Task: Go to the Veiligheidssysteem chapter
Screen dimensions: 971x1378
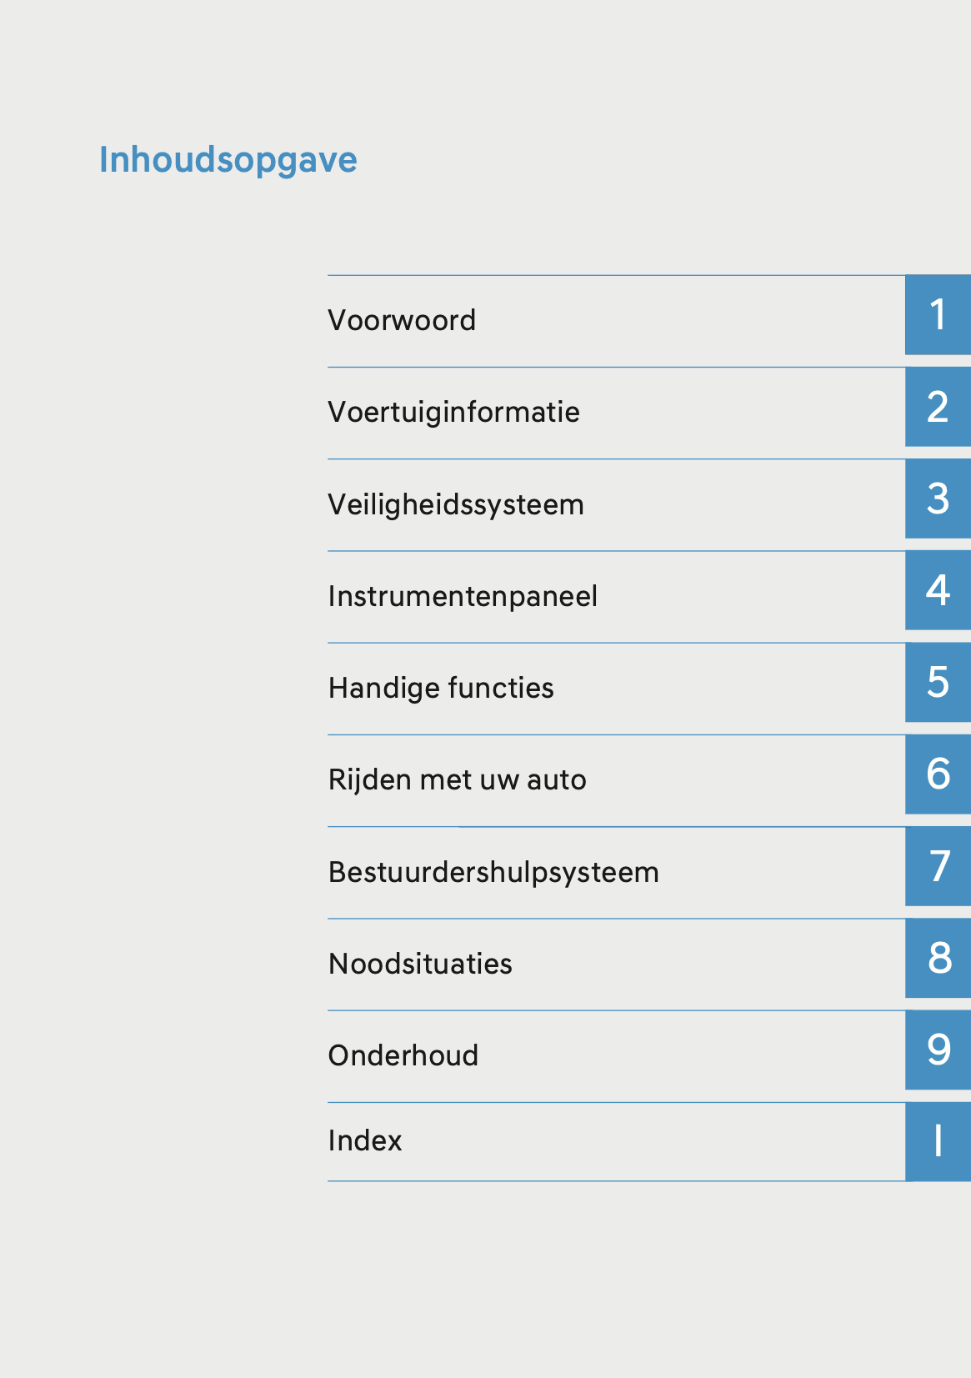Action: (456, 504)
